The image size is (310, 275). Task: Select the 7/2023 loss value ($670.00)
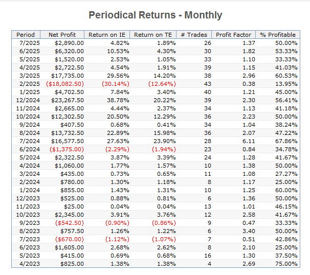click(x=70, y=239)
